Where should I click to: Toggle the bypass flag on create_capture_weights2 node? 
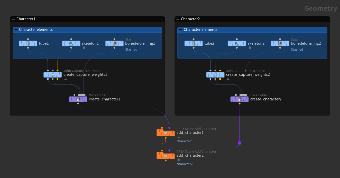coord(208,75)
